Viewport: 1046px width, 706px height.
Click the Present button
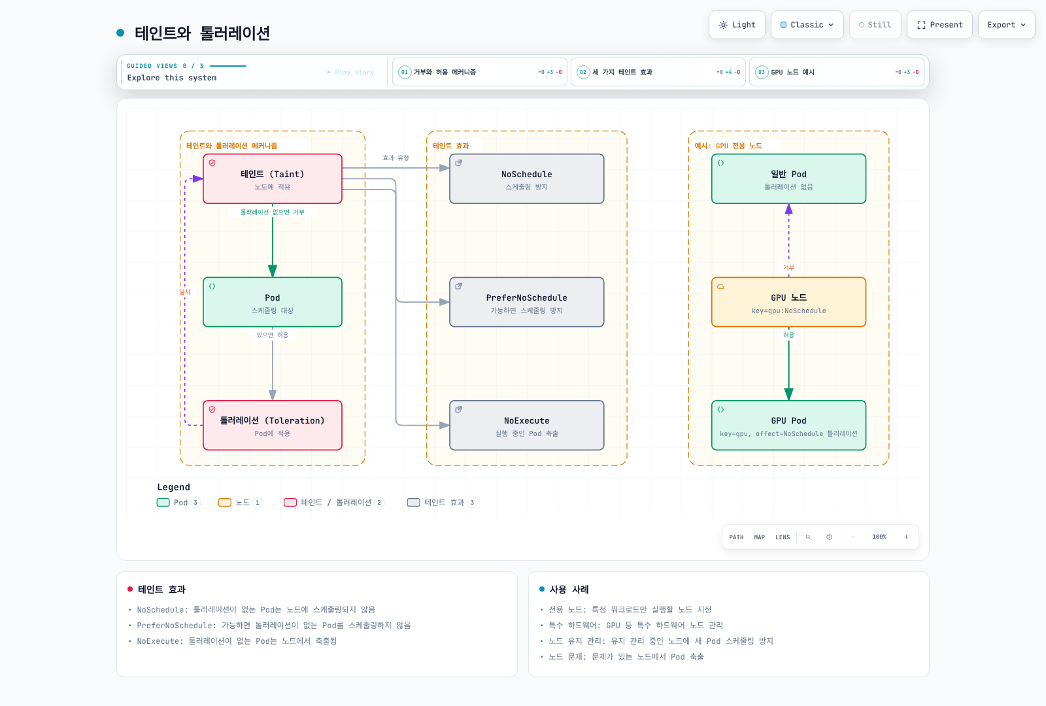pyautogui.click(x=940, y=25)
